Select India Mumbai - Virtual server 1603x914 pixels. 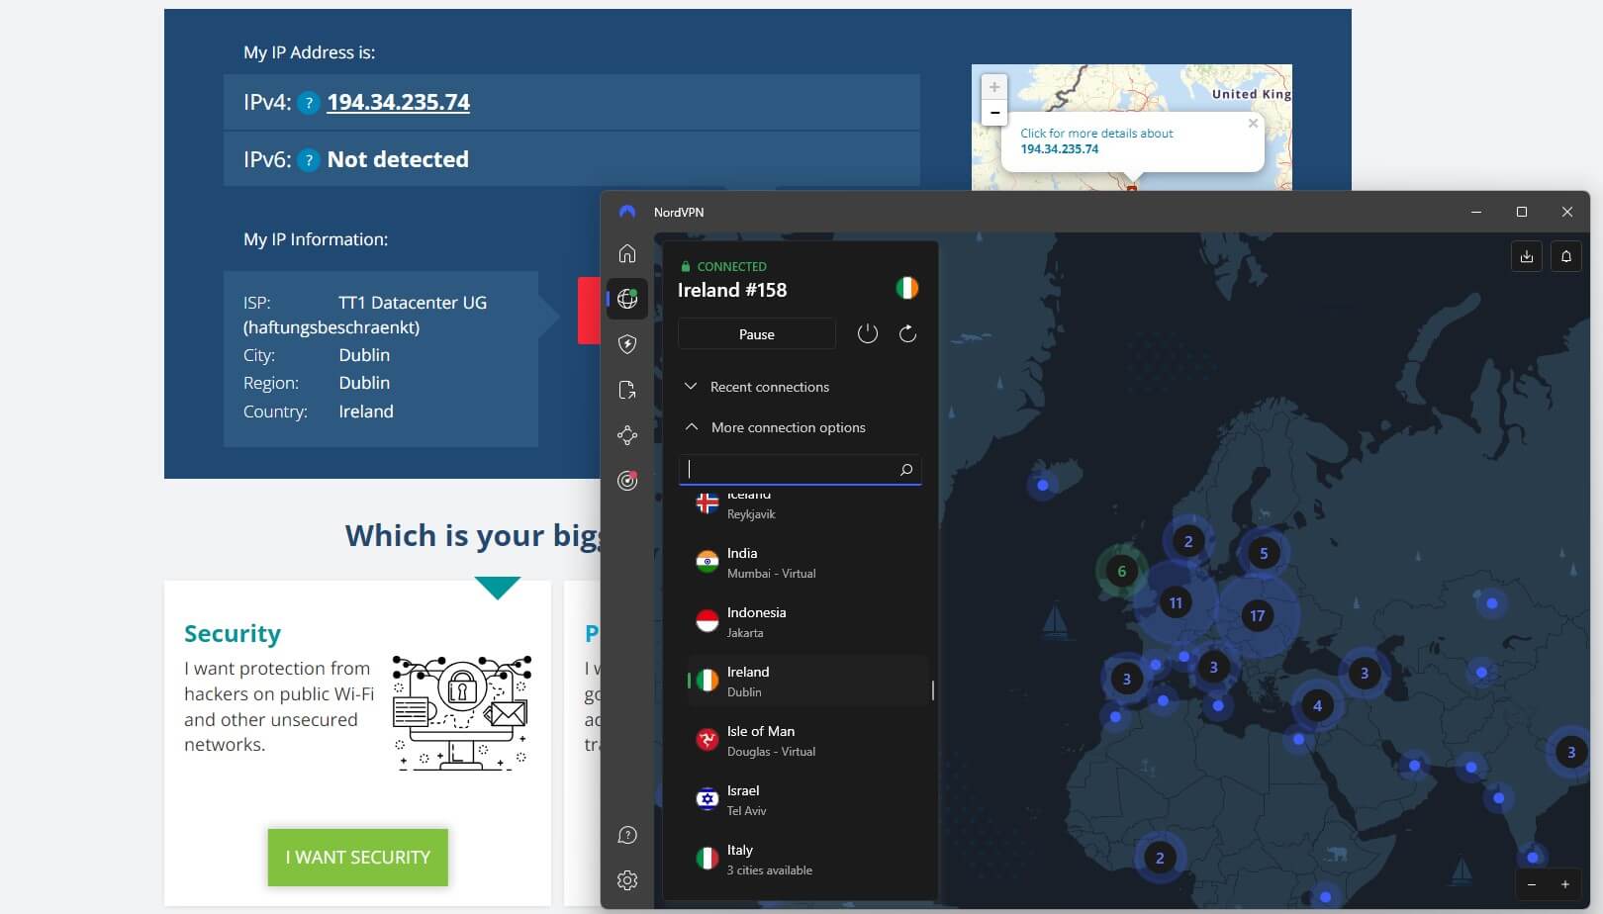(x=807, y=563)
